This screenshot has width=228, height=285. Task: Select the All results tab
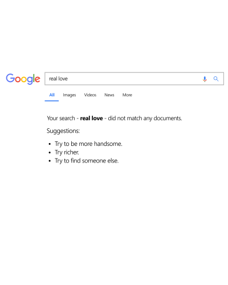(x=52, y=95)
